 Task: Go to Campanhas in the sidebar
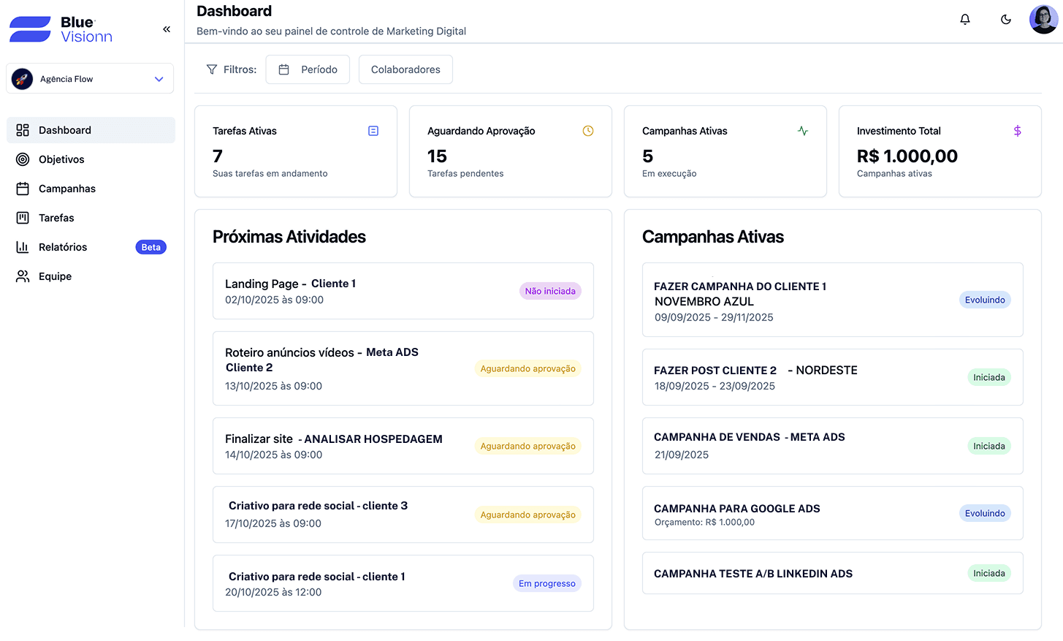point(66,189)
